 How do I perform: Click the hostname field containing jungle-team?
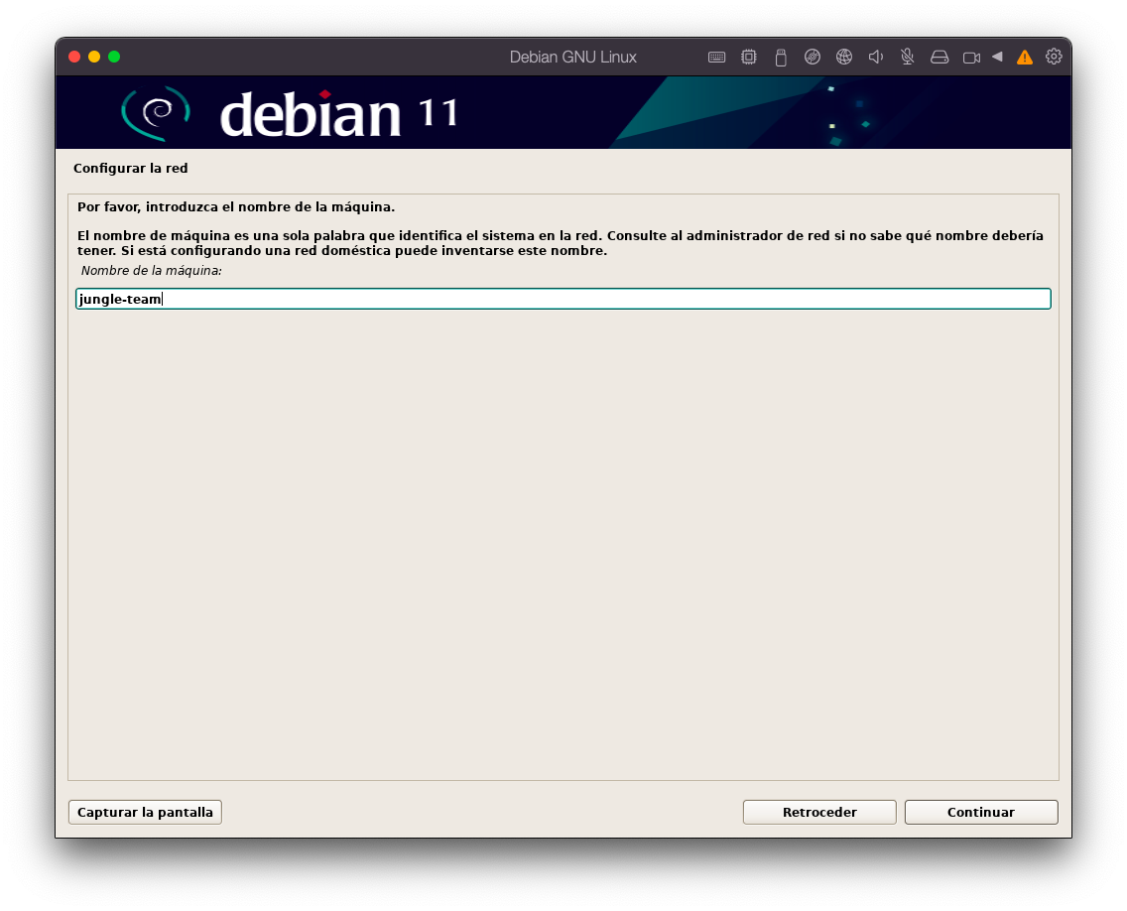(563, 299)
